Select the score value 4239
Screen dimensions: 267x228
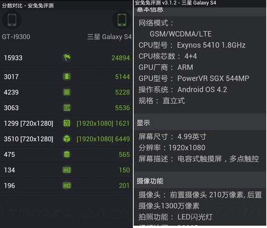pos(11,92)
